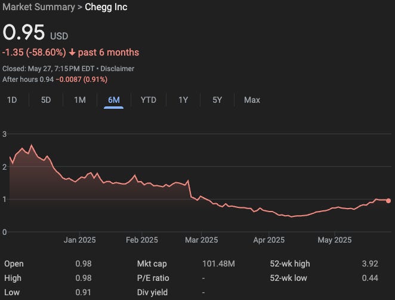The height and width of the screenshot is (300, 395).
Task: Click the P/E ratio label
Action: click(x=153, y=278)
